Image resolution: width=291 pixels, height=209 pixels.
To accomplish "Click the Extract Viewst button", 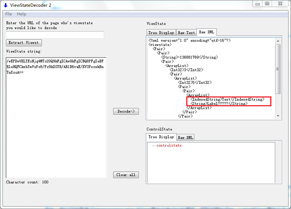I will coord(24,43).
